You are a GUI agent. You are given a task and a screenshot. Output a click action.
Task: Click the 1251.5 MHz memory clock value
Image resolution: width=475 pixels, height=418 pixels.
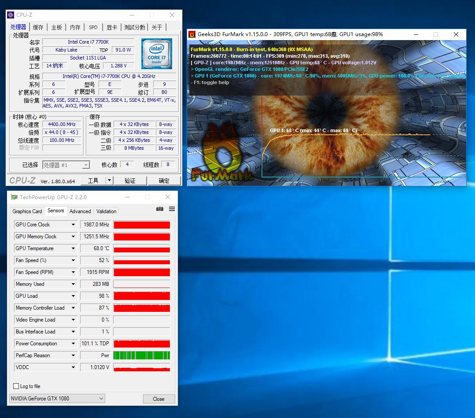(95, 237)
